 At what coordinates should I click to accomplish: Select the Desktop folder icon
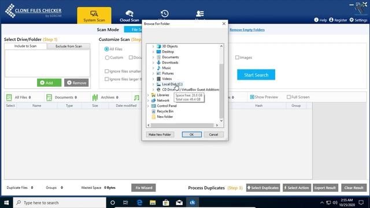[158, 51]
